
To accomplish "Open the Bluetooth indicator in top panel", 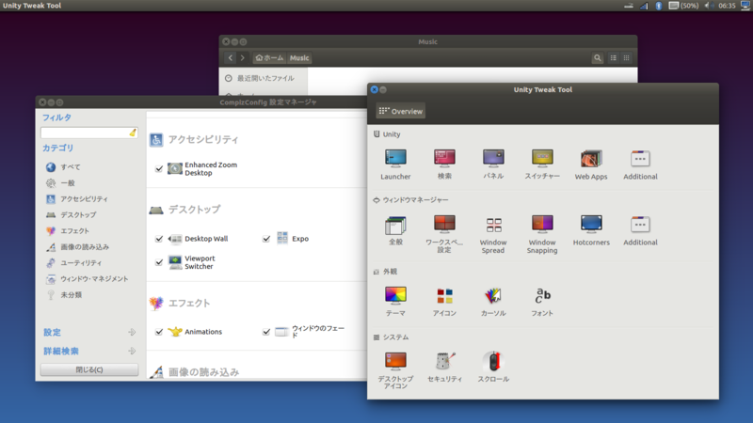I will point(658,6).
